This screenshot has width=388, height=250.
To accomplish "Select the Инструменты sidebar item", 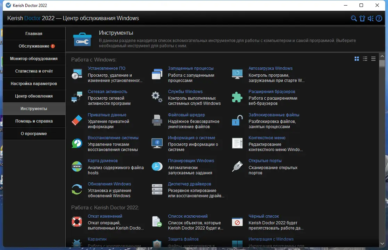I will click(x=34, y=109).
